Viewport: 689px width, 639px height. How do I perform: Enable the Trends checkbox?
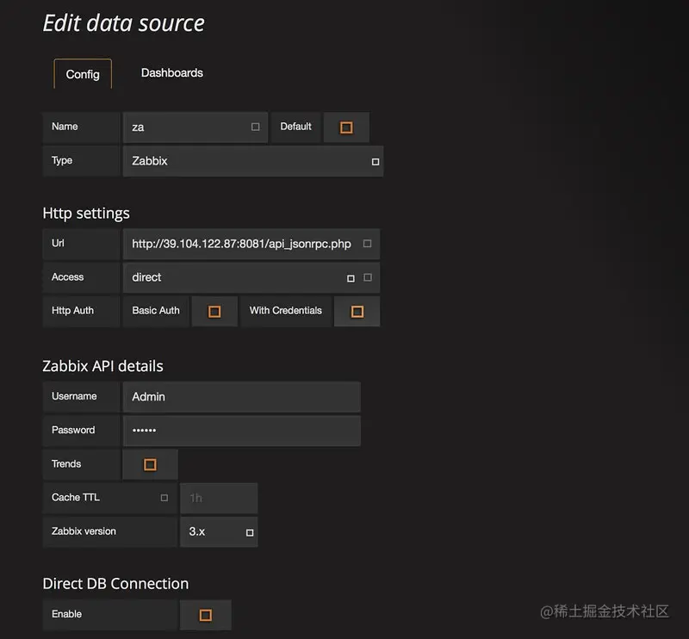pos(150,464)
